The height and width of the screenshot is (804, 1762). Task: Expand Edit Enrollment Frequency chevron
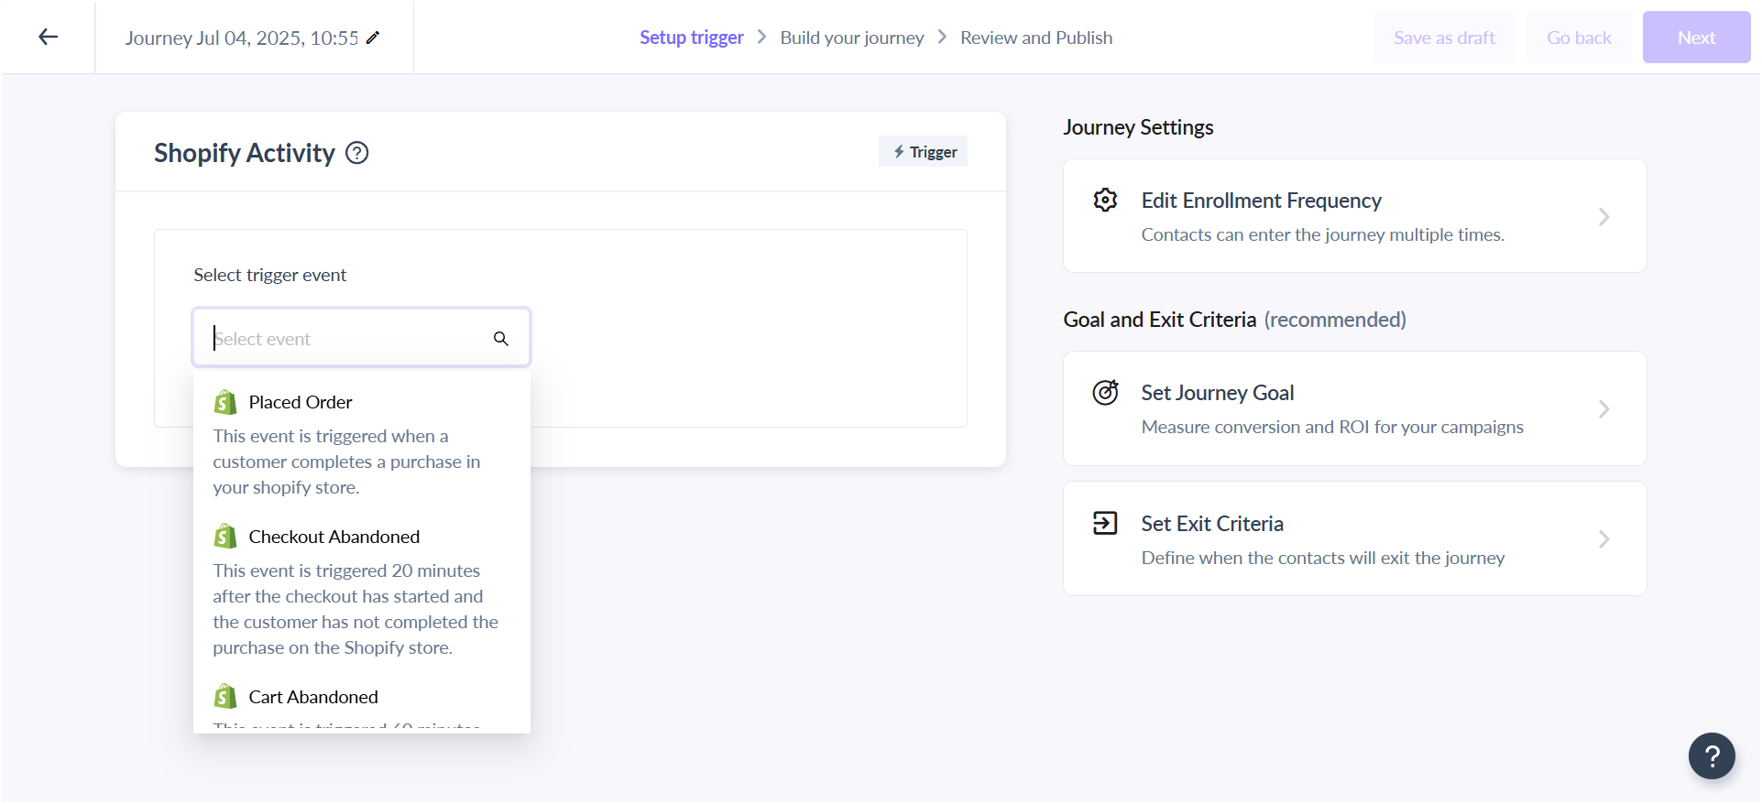tap(1604, 217)
